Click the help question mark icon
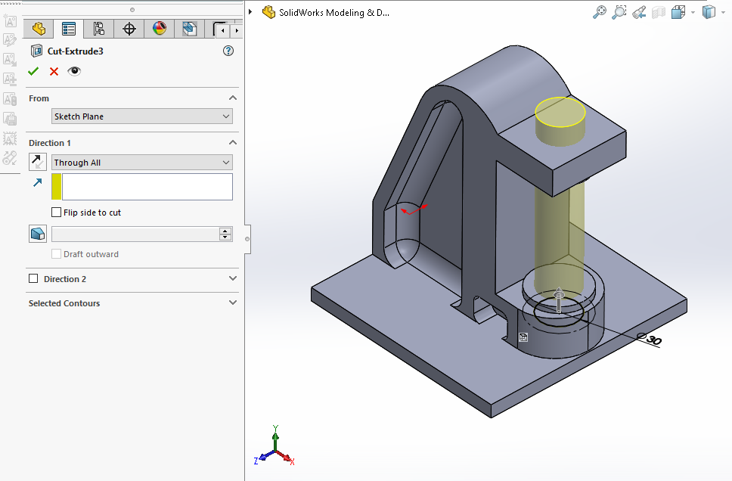The width and height of the screenshot is (732, 481). point(228,51)
